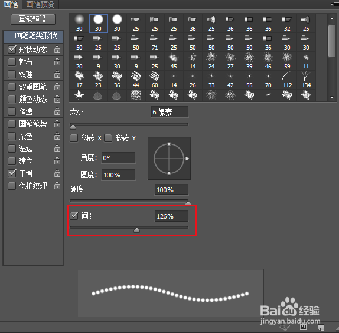
Task: Toggle live brush tip preview icon
Action: (x=285, y=328)
